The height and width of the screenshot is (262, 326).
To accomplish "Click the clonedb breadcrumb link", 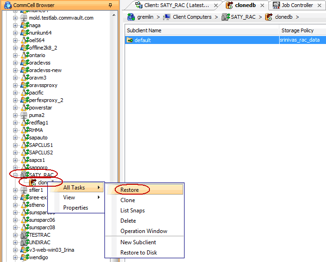I will pos(283,17).
